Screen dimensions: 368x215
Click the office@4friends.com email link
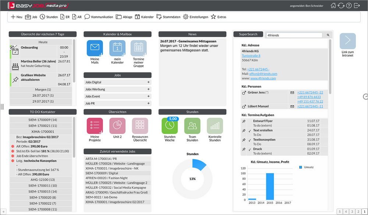pos(263,74)
